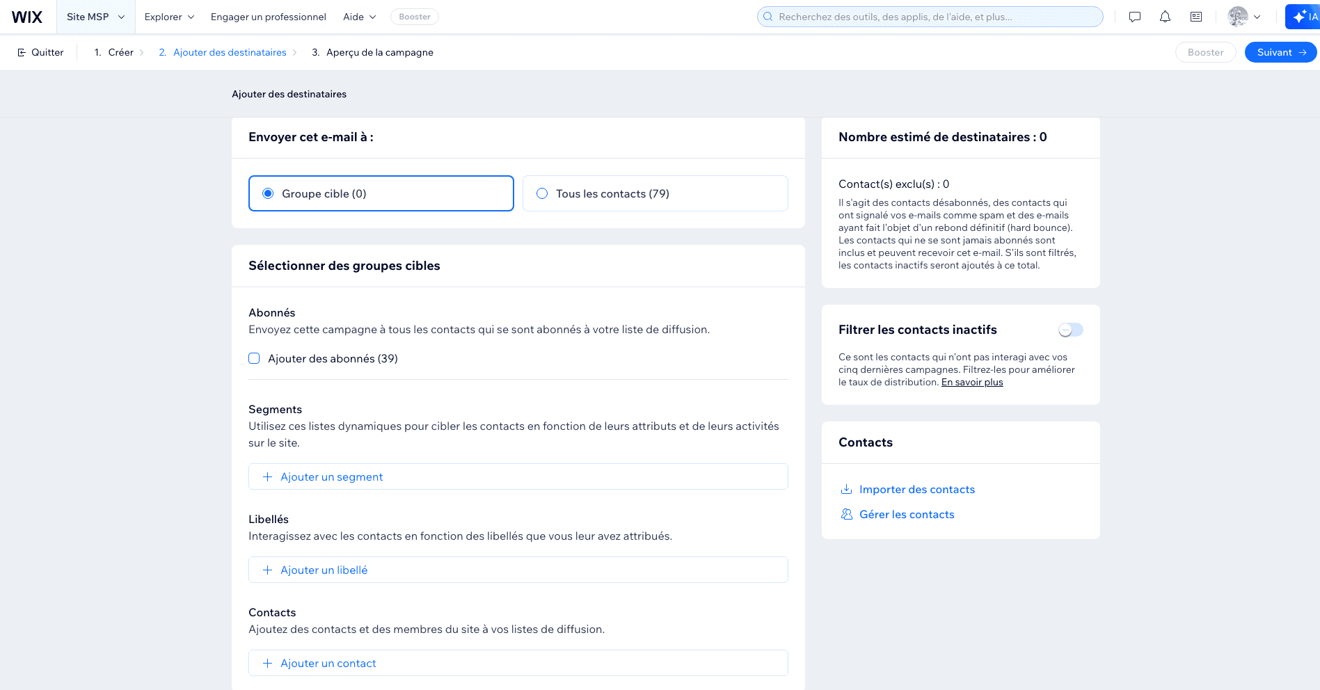Open the news feed icon
This screenshot has height=690, width=1320.
(x=1196, y=17)
